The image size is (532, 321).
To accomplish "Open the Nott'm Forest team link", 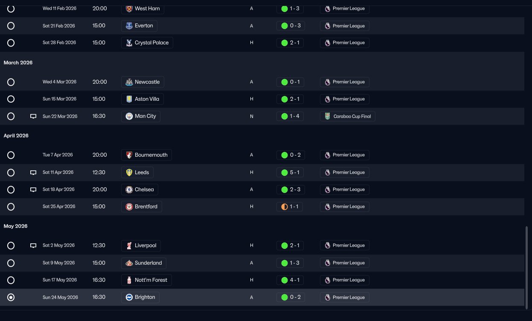I will (x=147, y=280).
